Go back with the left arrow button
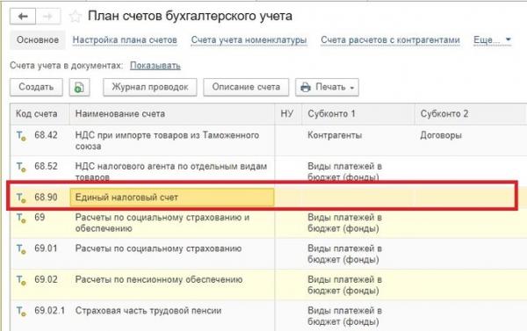The image size is (527, 331). point(23,16)
